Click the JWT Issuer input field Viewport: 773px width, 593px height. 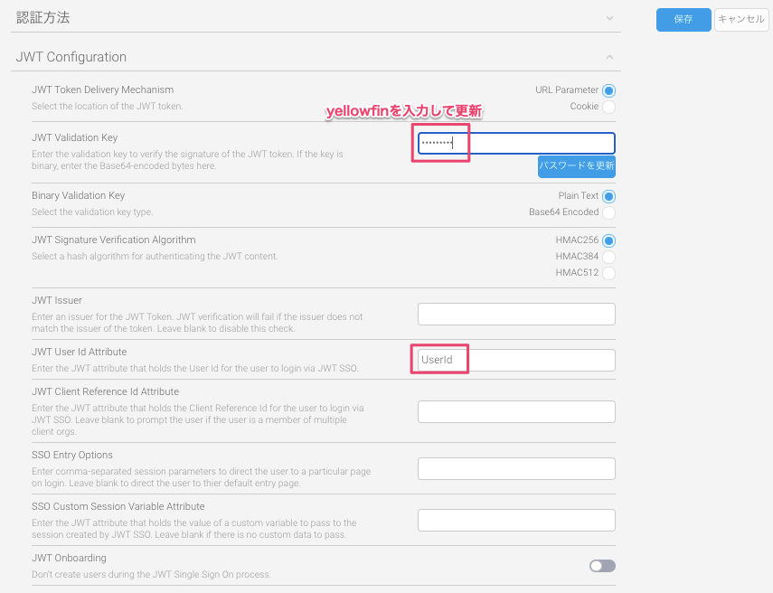[x=516, y=314]
